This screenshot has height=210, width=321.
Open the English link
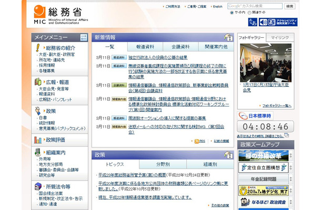[217, 6]
